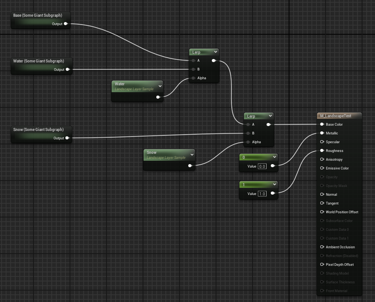Click the Ambient Occlusion input pin
375x302 pixels.
click(322, 247)
